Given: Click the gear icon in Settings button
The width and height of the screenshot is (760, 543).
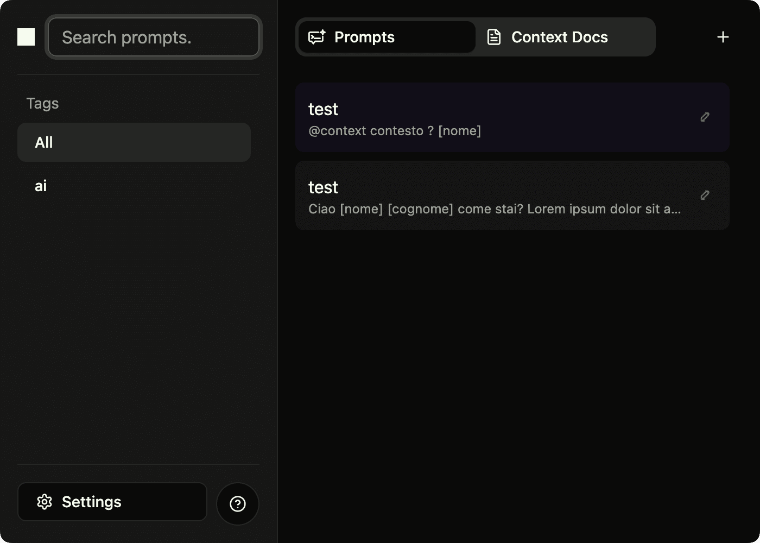Looking at the screenshot, I should (45, 502).
